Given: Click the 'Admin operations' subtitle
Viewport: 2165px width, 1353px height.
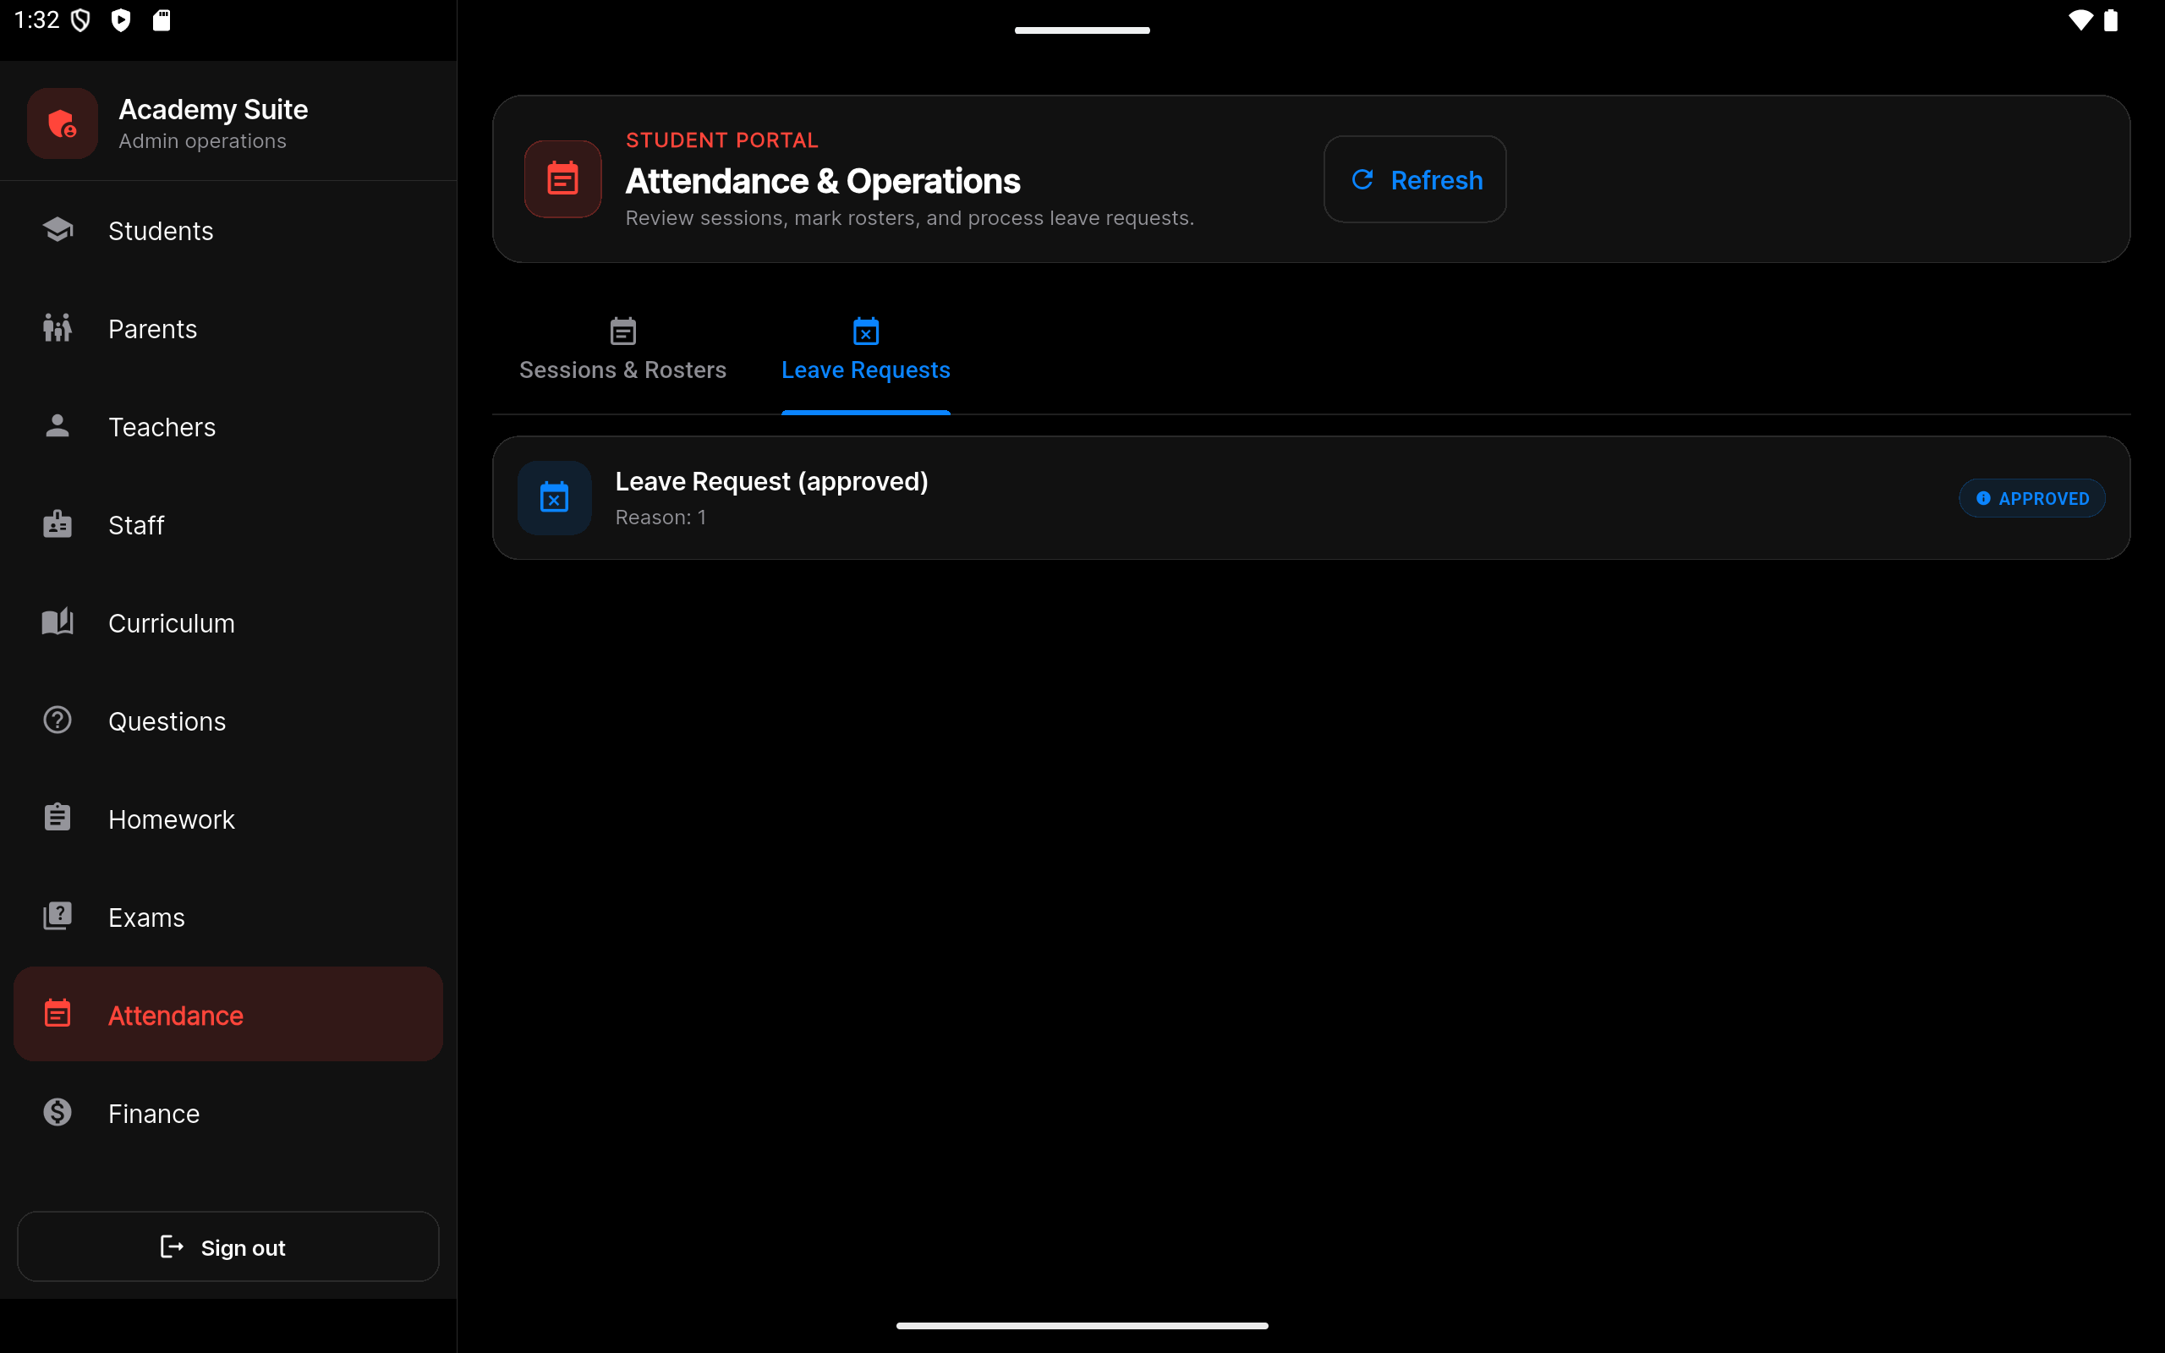Looking at the screenshot, I should click(203, 141).
